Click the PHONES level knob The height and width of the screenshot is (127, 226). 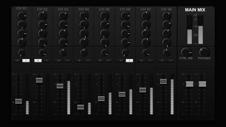click(204, 53)
